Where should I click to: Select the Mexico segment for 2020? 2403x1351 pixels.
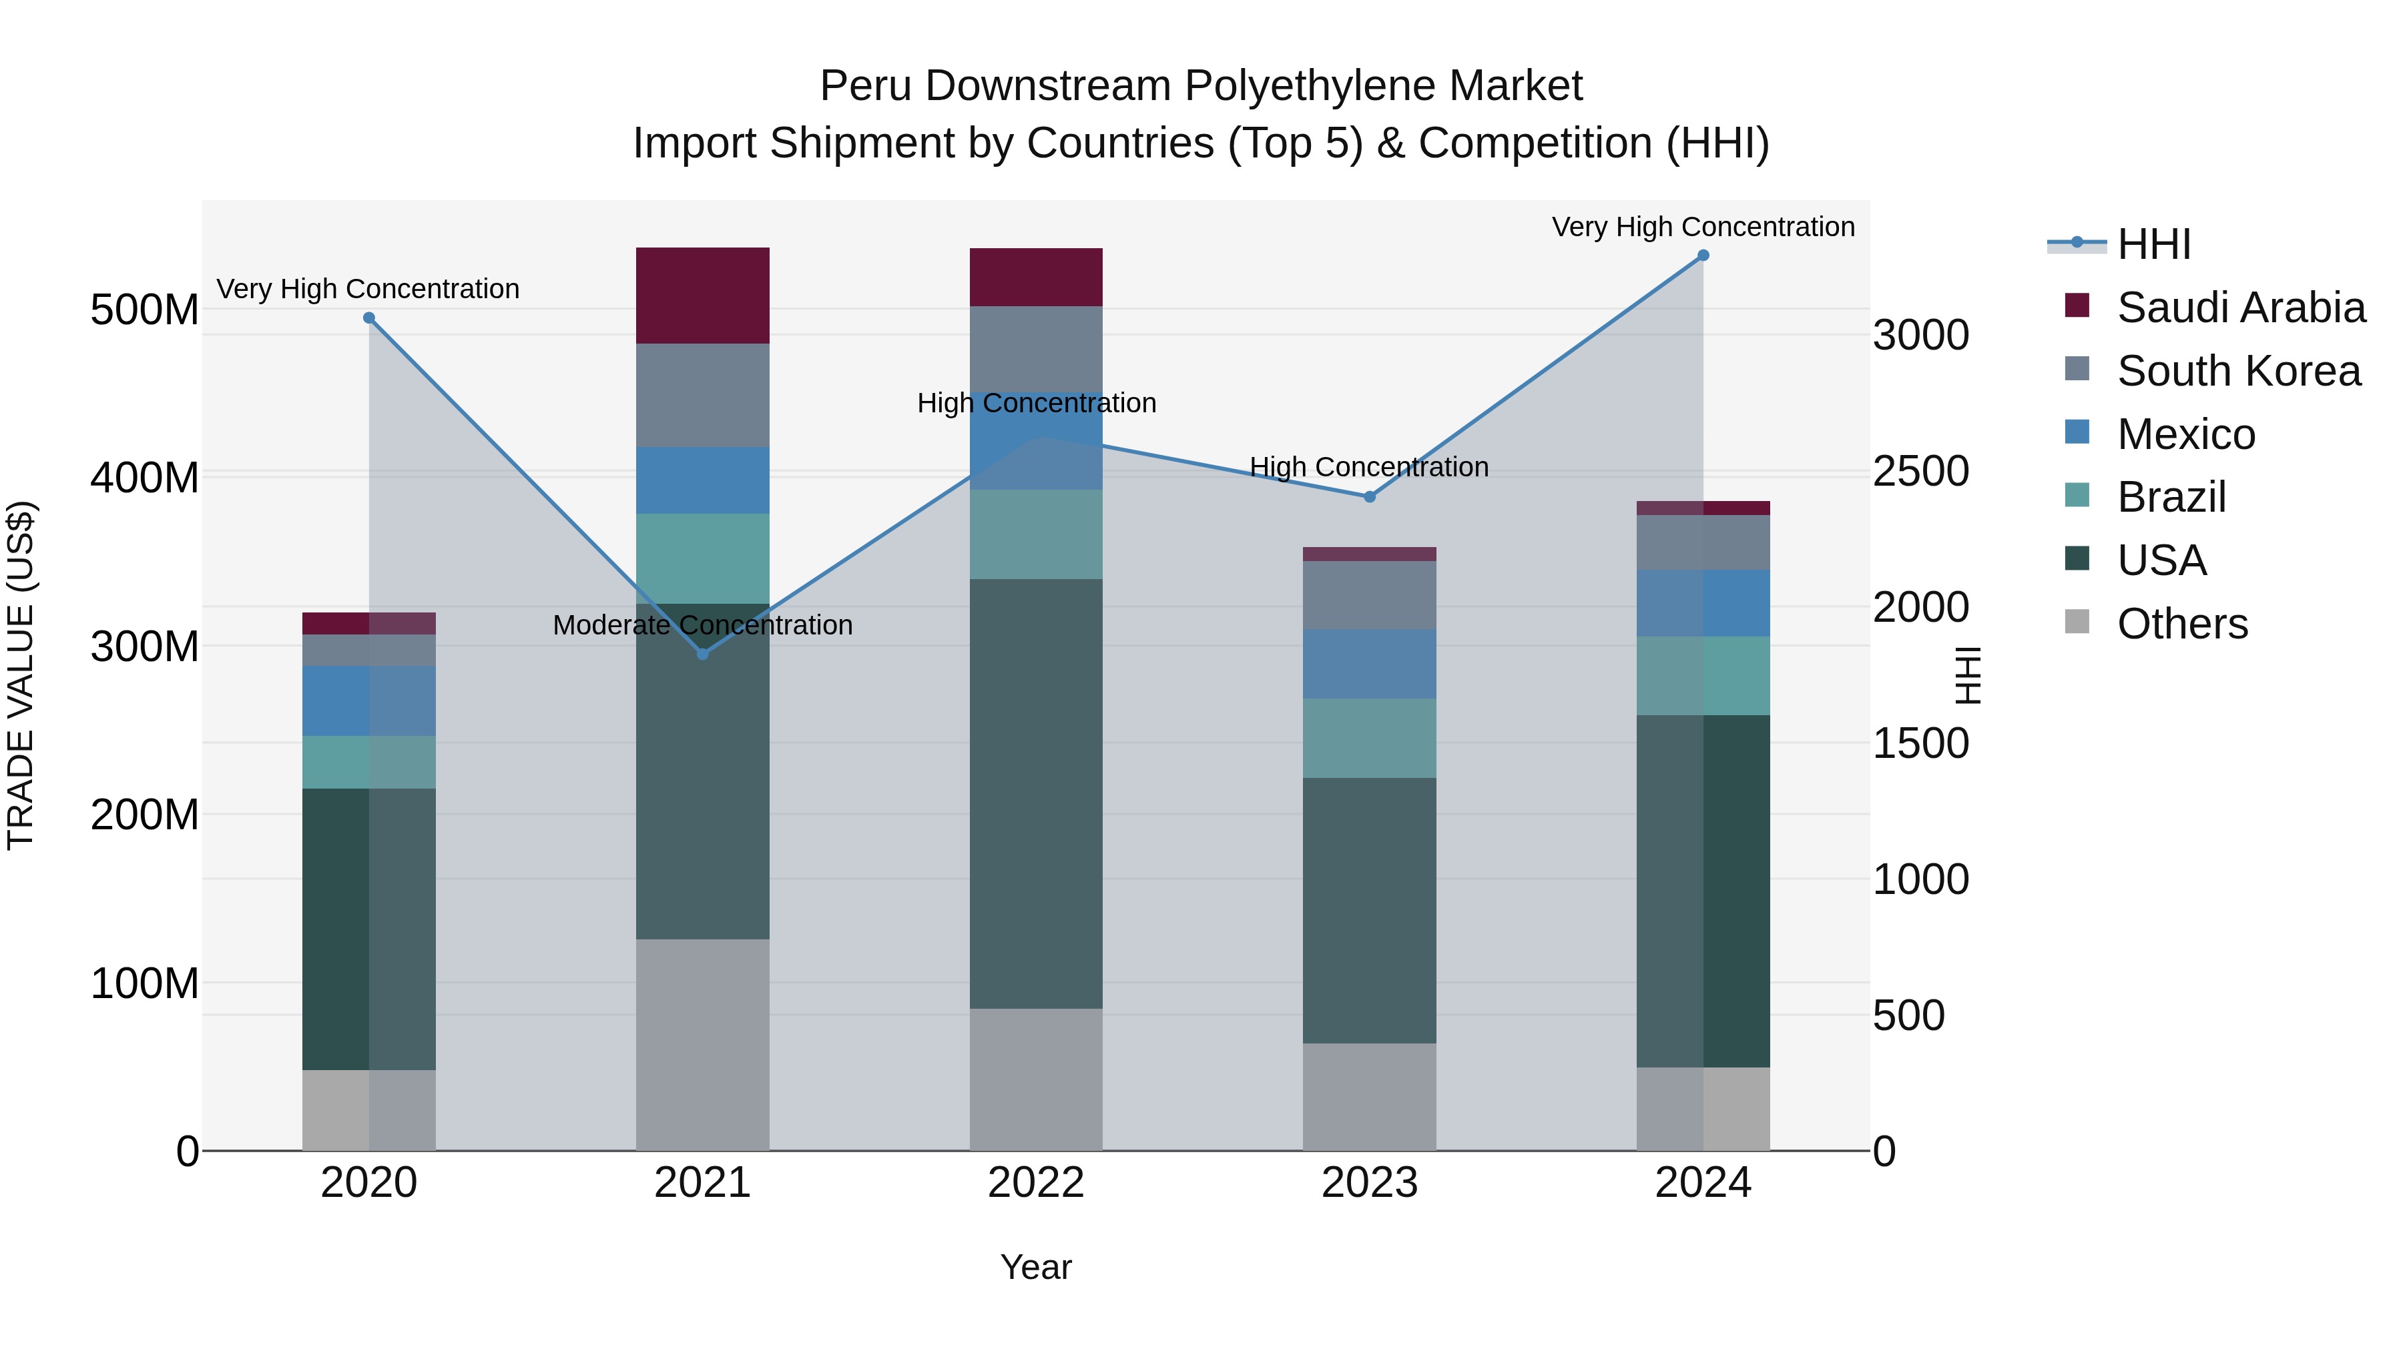point(369,701)
